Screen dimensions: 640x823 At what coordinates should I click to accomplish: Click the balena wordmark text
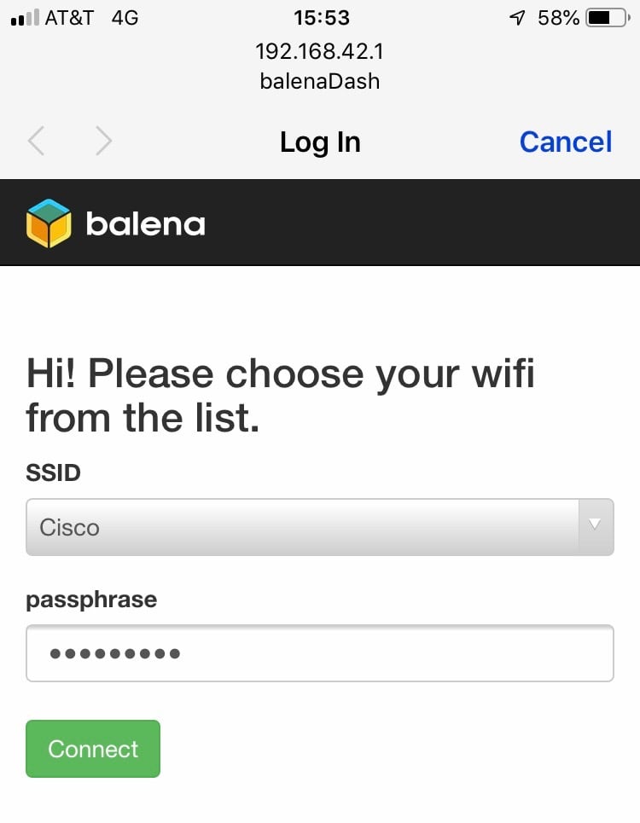145,224
